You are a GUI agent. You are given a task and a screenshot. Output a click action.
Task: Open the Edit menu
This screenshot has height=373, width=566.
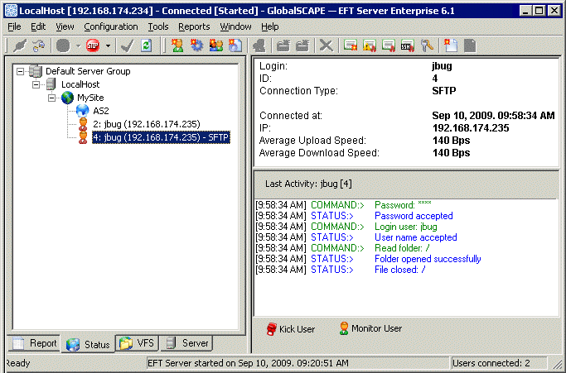38,26
